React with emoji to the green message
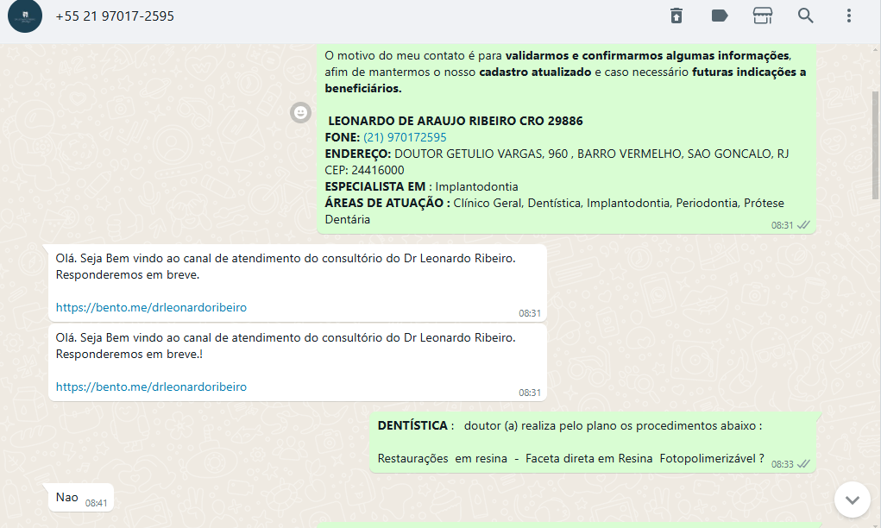Screen dimensions: 881x528 [300, 112]
